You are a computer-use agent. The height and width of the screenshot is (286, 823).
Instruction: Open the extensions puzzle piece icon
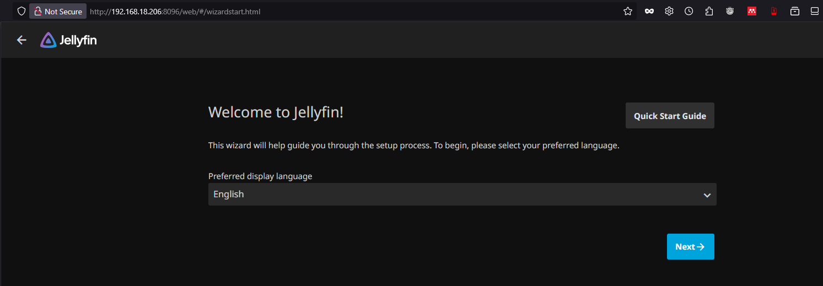point(709,11)
